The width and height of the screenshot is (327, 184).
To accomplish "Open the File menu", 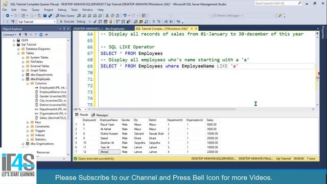I will click(5, 10).
